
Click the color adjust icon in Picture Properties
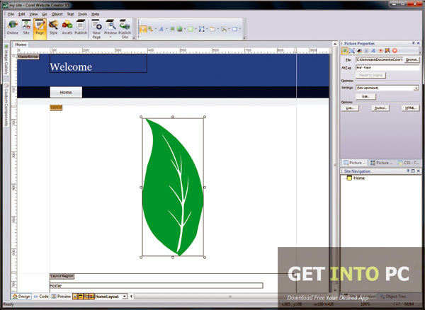coord(359,50)
